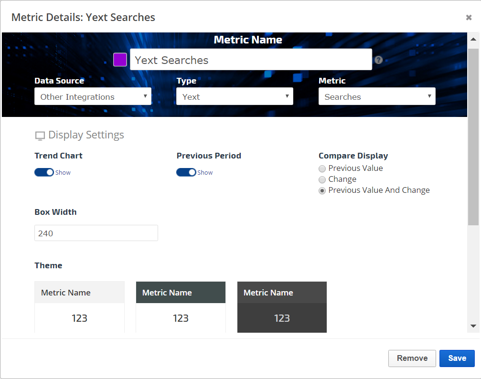Open the purple metric color picker
Screen dimensions: 481x379
point(120,60)
